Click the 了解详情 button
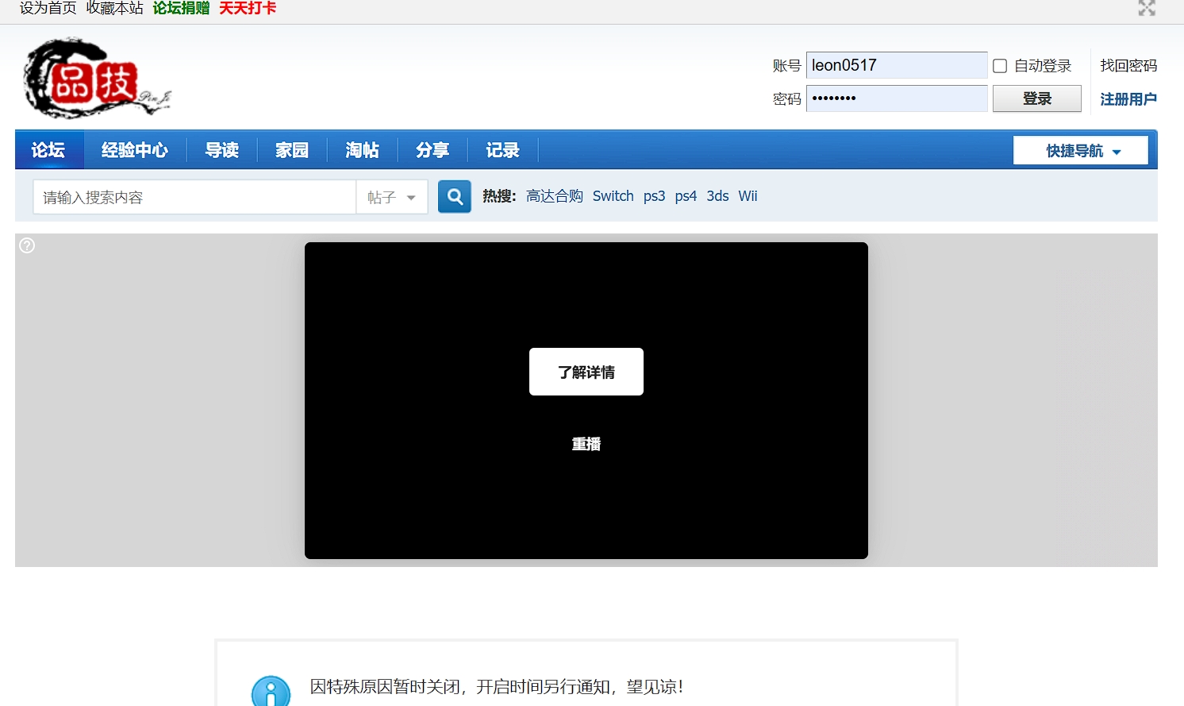 click(x=586, y=372)
